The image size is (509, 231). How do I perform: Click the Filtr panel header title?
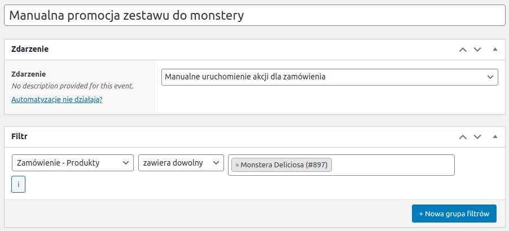19,136
